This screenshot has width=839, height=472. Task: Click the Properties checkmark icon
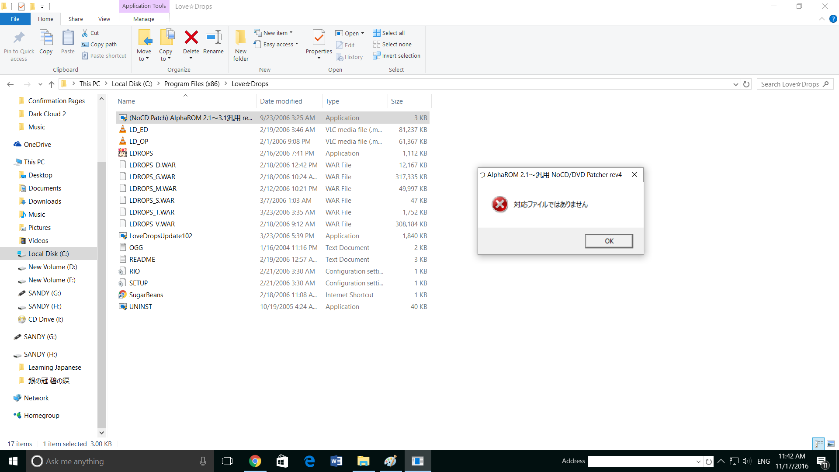(319, 38)
